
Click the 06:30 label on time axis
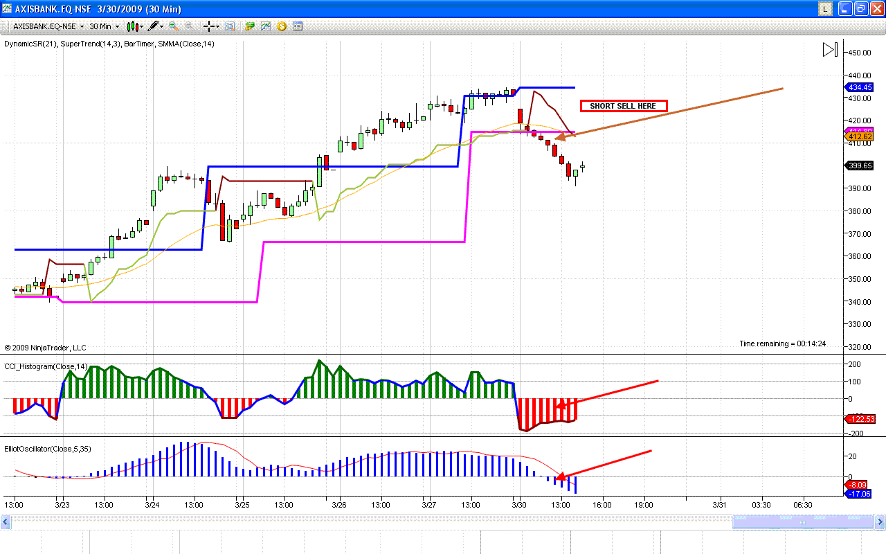point(803,505)
